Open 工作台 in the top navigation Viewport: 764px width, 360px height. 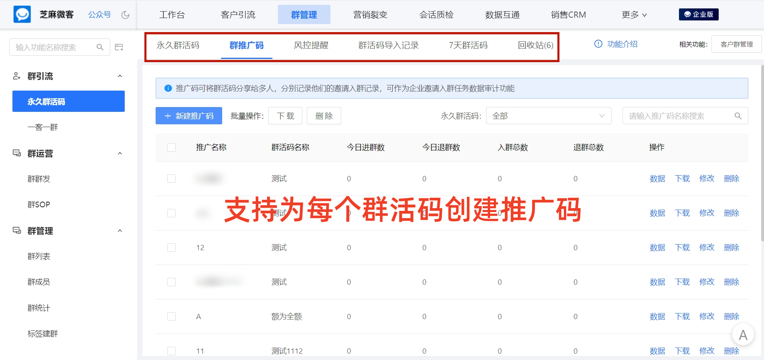coord(172,15)
